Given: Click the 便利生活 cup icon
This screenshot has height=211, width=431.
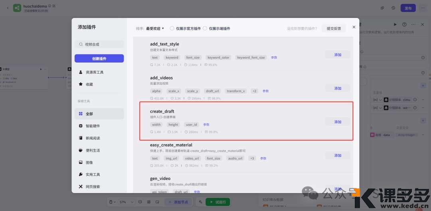Looking at the screenshot, I should (81, 150).
